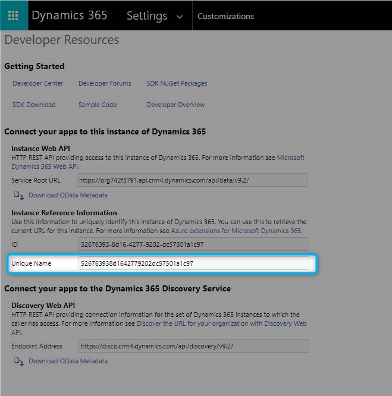The width and height of the screenshot is (392, 396).
Task: Click Download OData Metadata under Instance Web API
Action: (68, 195)
